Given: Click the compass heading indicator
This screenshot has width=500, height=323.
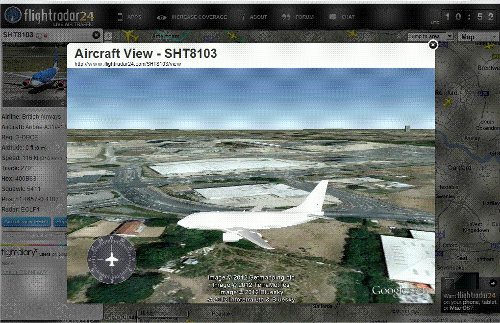Looking at the screenshot, I should point(112,259).
